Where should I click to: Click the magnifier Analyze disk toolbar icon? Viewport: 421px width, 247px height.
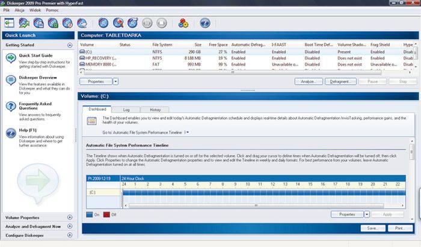pos(118,23)
